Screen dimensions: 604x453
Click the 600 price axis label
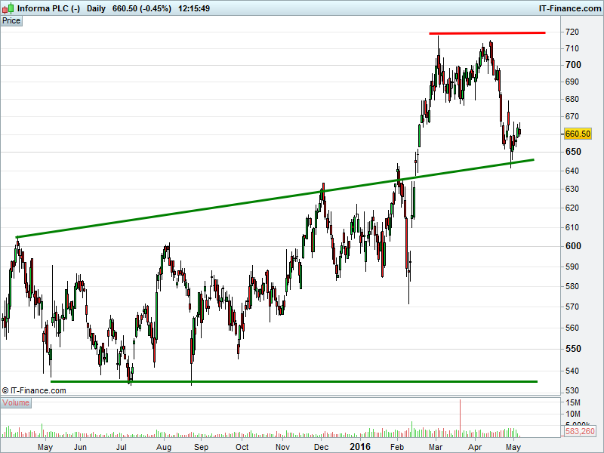pyautogui.click(x=573, y=246)
